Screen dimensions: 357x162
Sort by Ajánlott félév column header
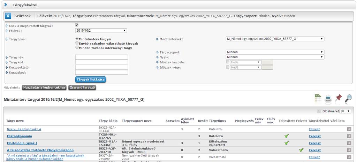point(187,121)
